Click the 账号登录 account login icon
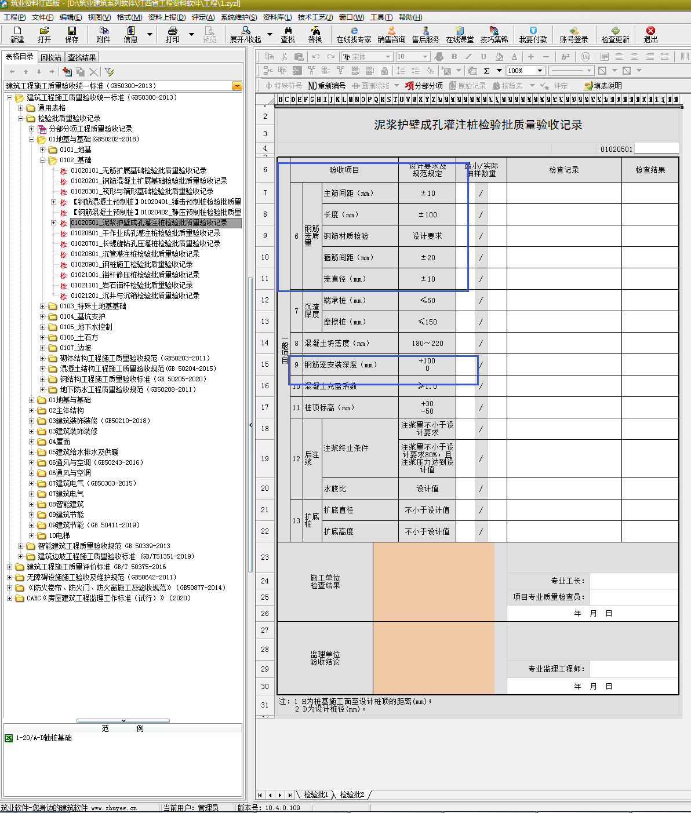This screenshot has width=691, height=813. (574, 35)
